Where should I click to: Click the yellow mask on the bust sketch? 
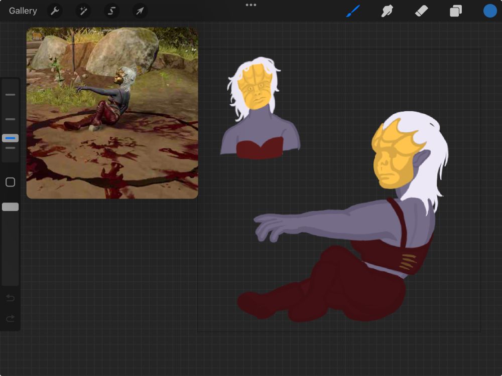click(257, 88)
